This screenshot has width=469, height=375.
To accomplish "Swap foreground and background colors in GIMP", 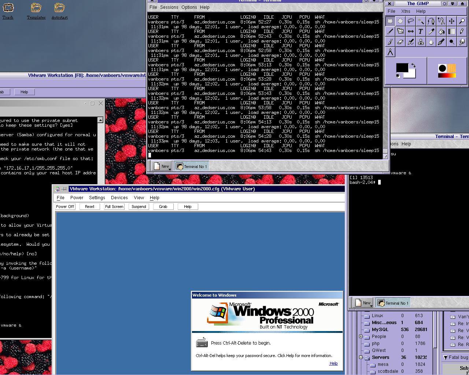I will 413,65.
